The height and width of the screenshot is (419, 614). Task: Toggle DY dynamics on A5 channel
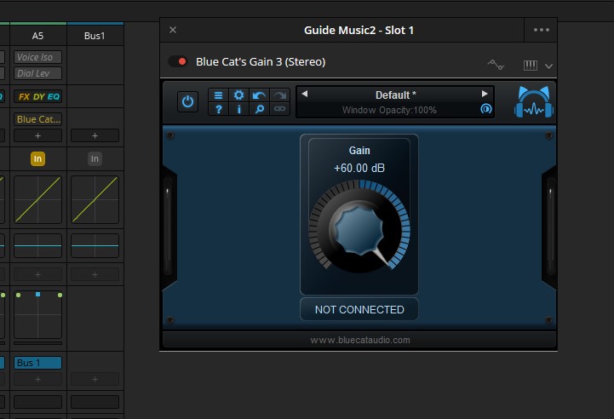pyautogui.click(x=38, y=97)
